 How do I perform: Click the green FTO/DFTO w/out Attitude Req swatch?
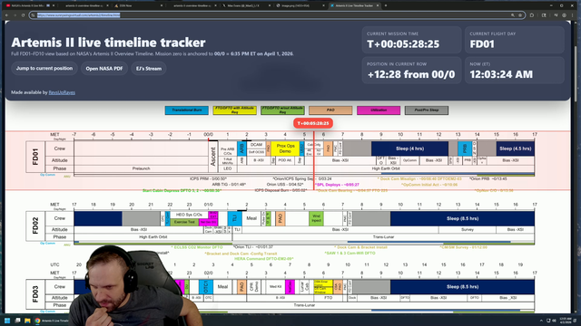pyautogui.click(x=282, y=110)
